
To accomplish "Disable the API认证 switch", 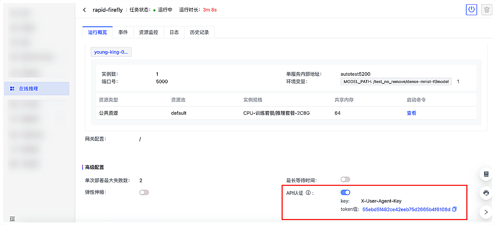I will pyautogui.click(x=345, y=192).
